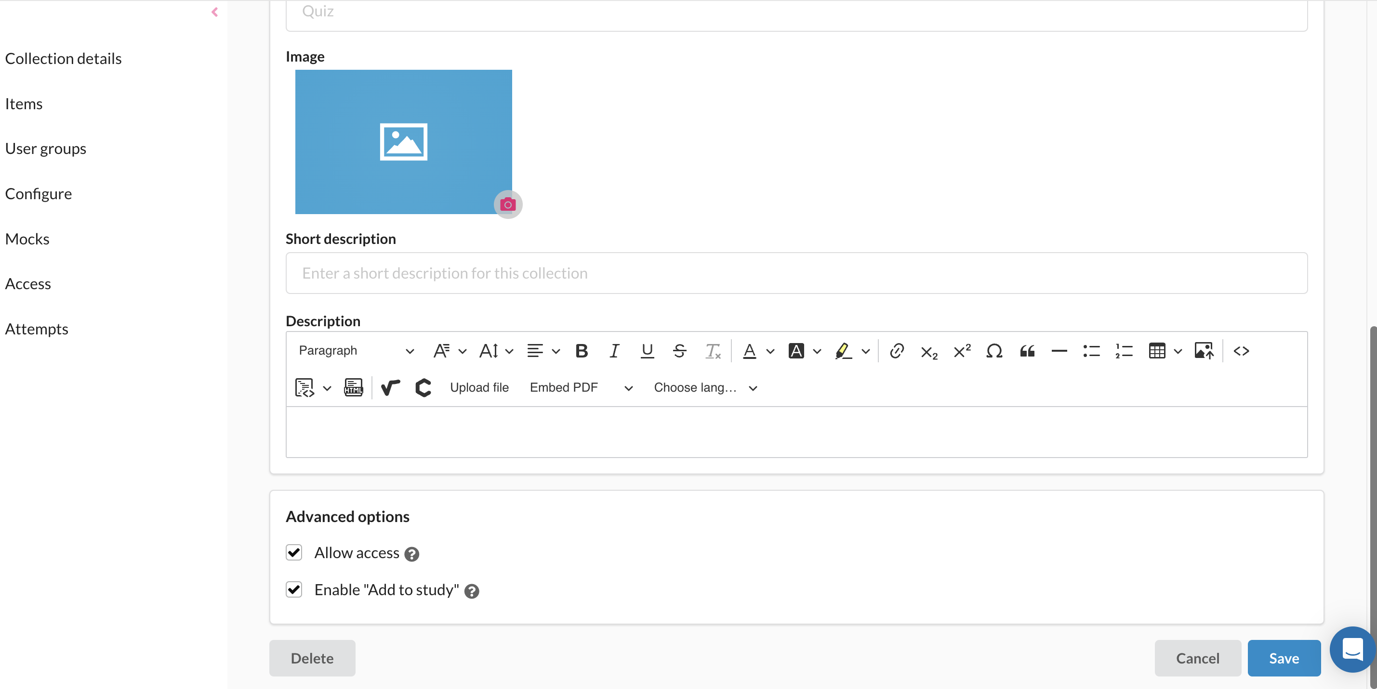Go to the Items section in the sidebar
1377x689 pixels.
pyautogui.click(x=24, y=103)
